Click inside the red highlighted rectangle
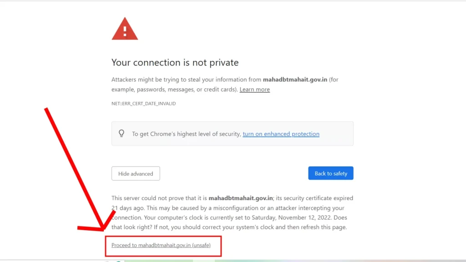 tap(163, 246)
